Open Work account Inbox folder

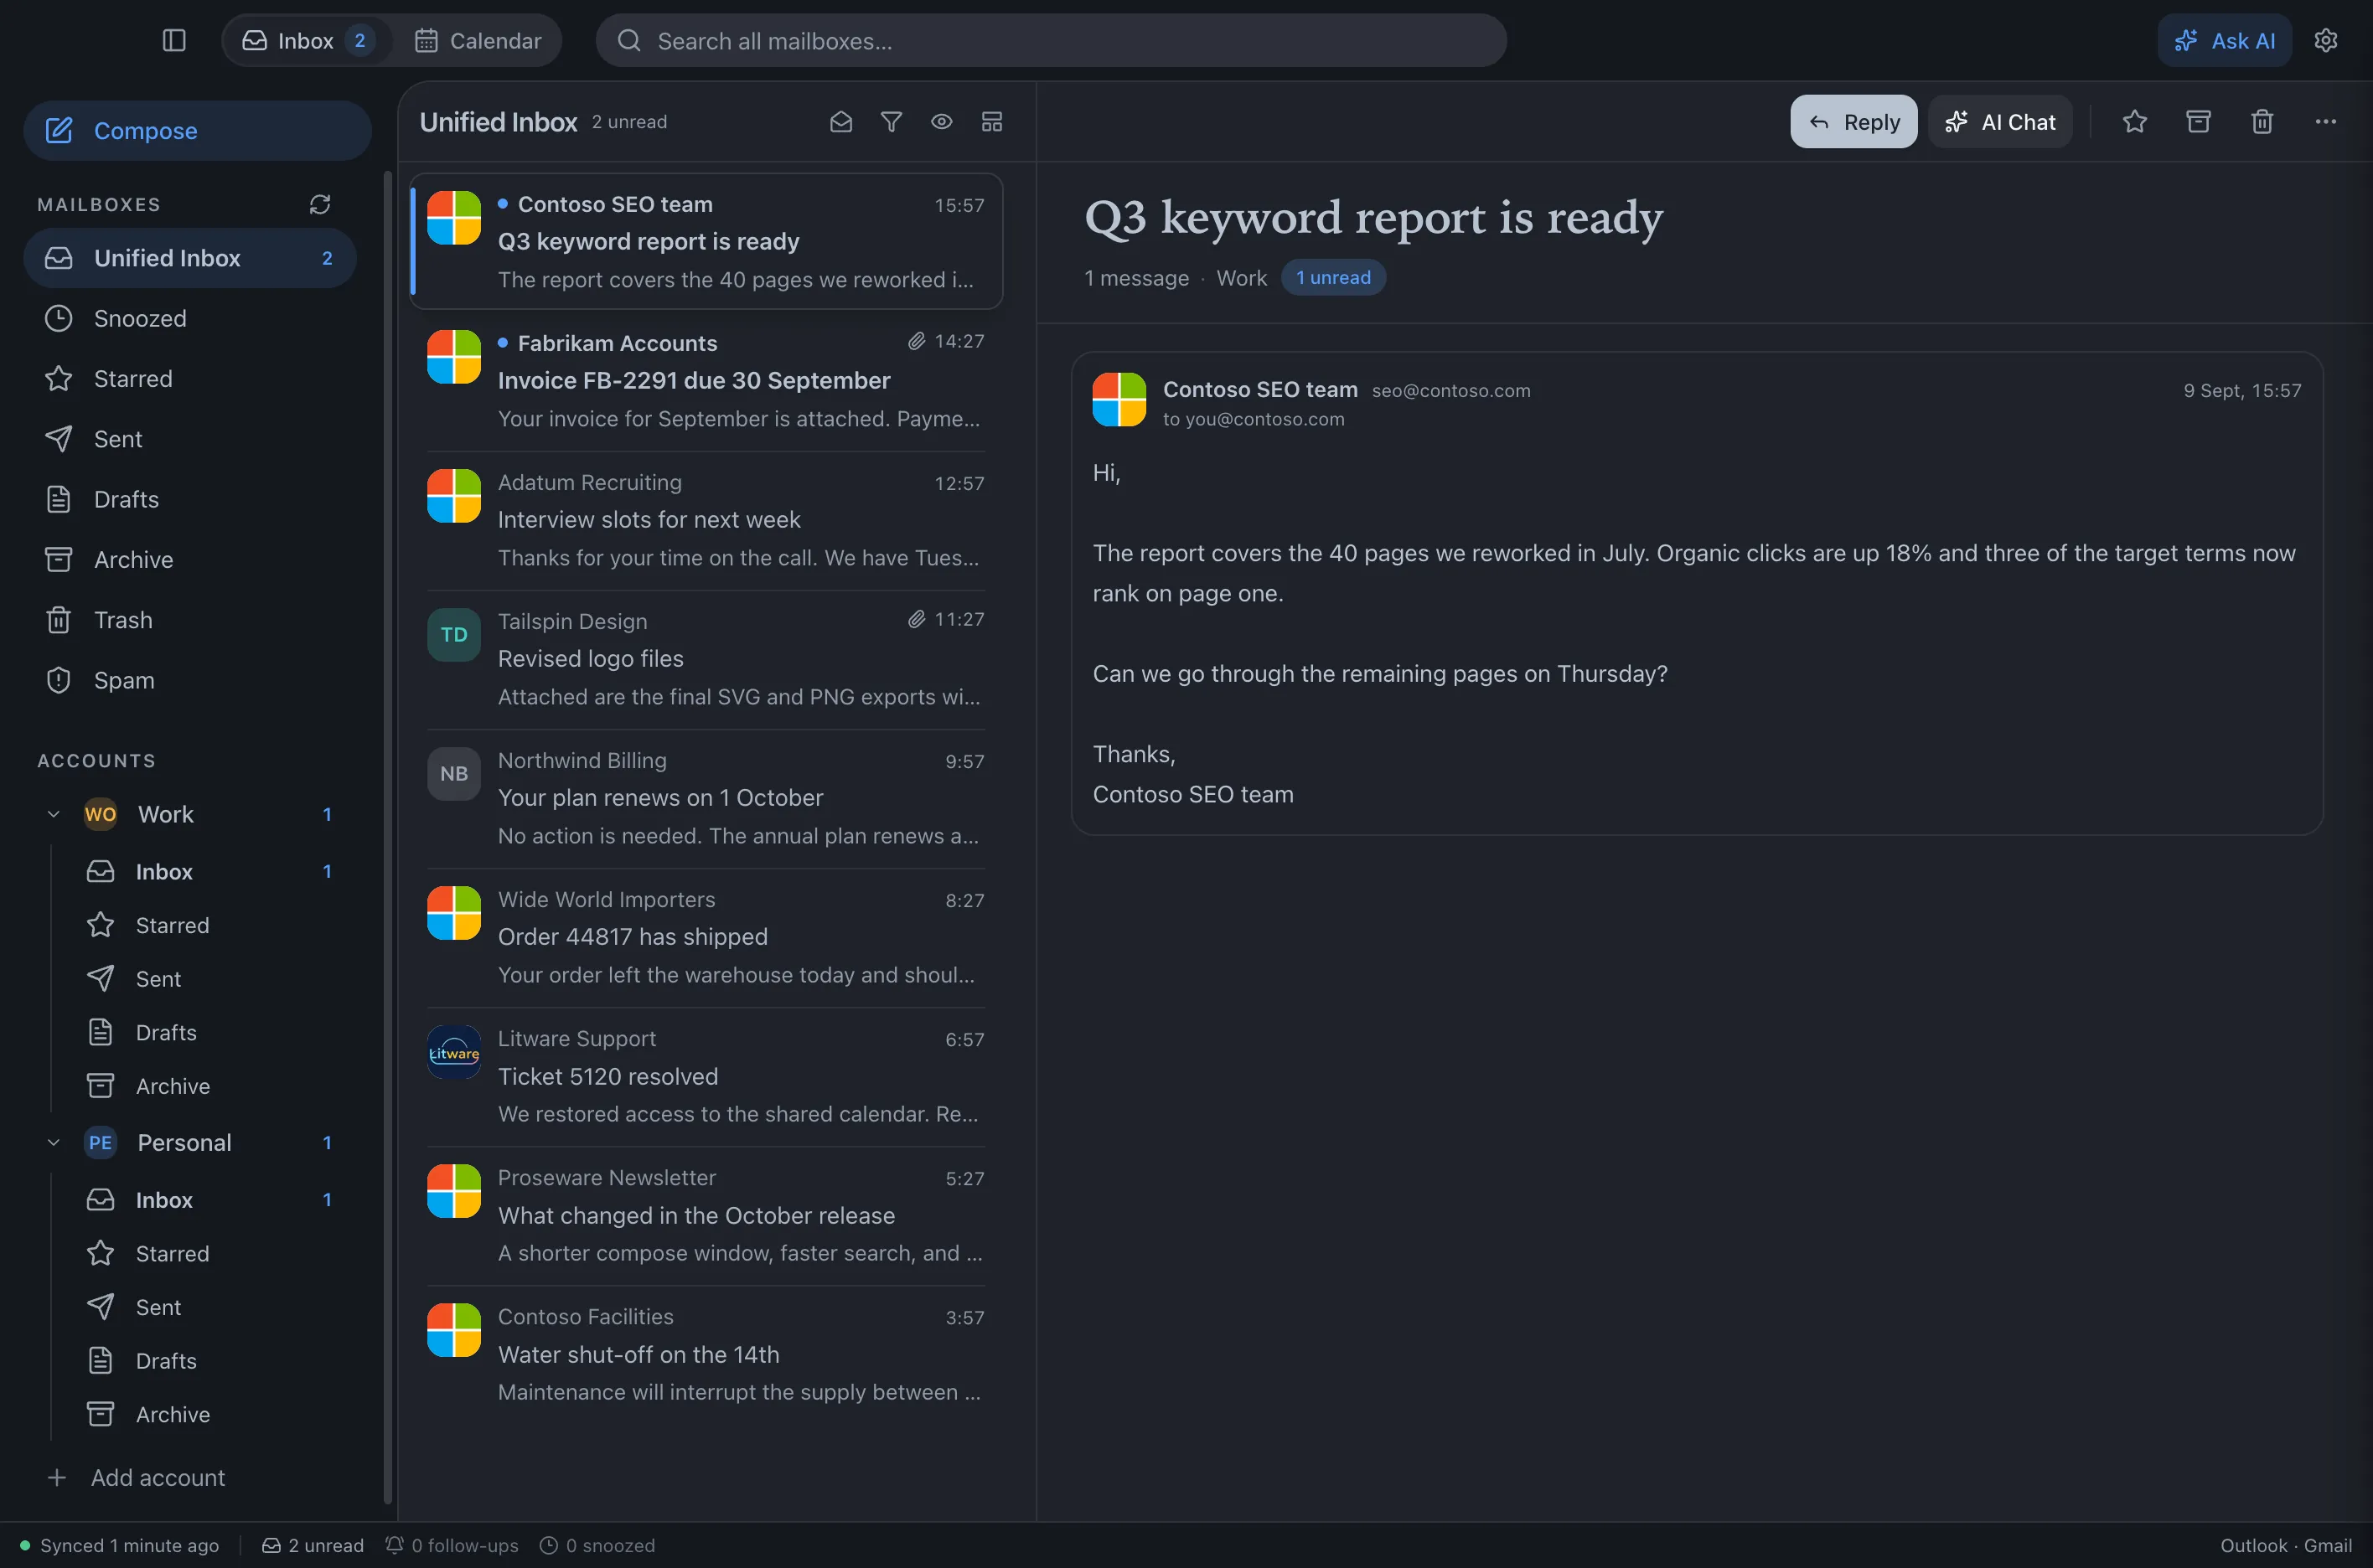[x=210, y=871]
